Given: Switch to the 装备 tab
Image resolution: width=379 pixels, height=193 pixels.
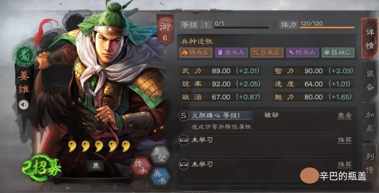Looking at the screenshot, I should (x=370, y=81).
